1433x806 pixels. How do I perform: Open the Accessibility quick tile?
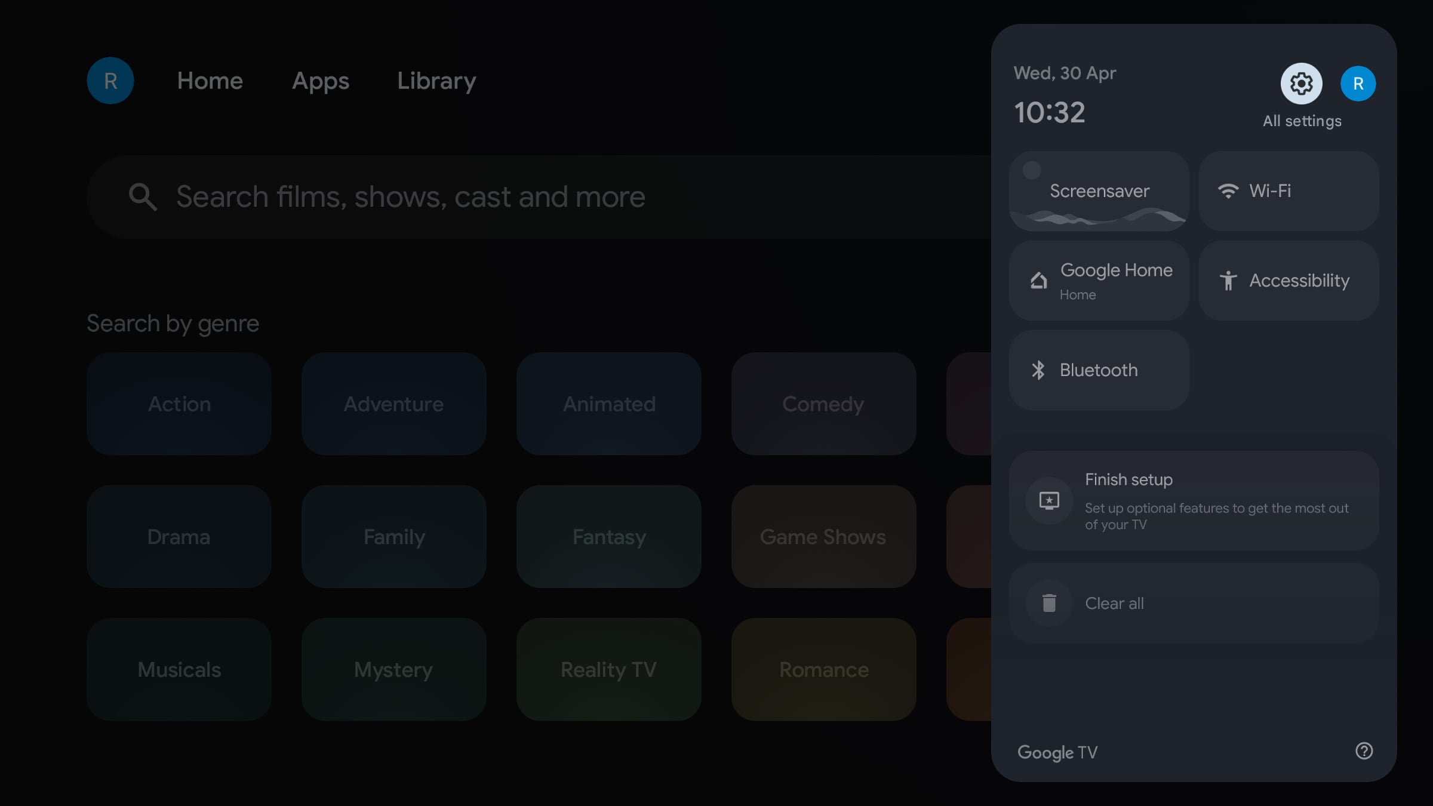coord(1288,281)
